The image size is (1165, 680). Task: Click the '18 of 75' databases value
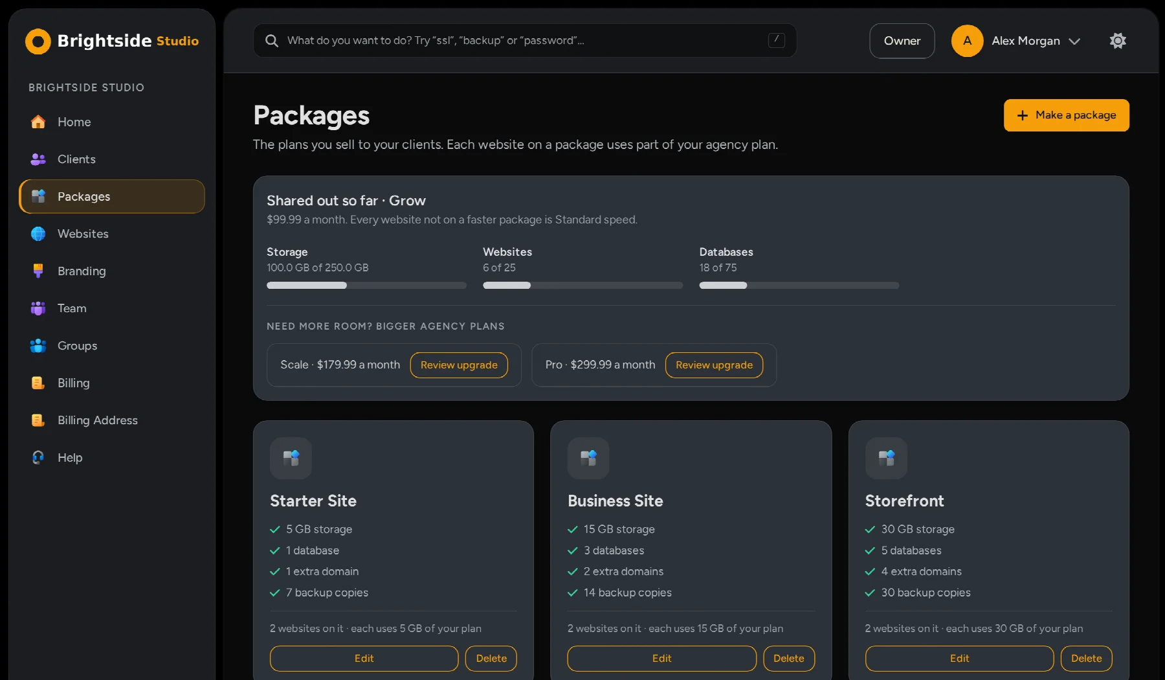[718, 267]
